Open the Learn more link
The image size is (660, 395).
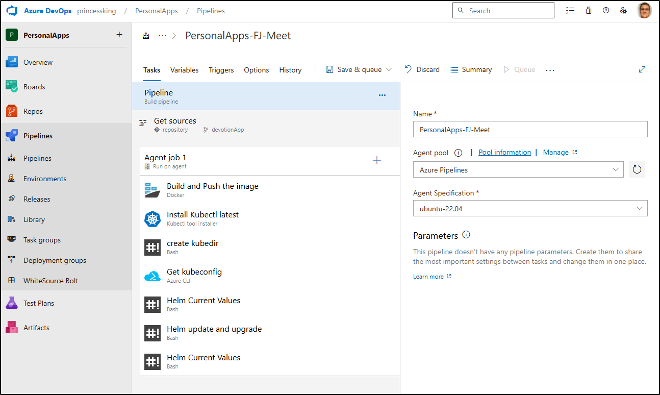click(433, 276)
